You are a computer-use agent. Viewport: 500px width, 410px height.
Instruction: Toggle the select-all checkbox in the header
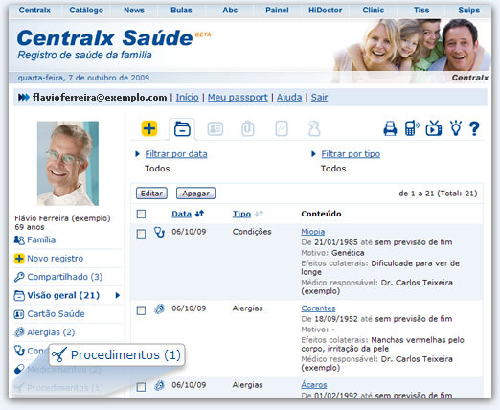pos(141,214)
